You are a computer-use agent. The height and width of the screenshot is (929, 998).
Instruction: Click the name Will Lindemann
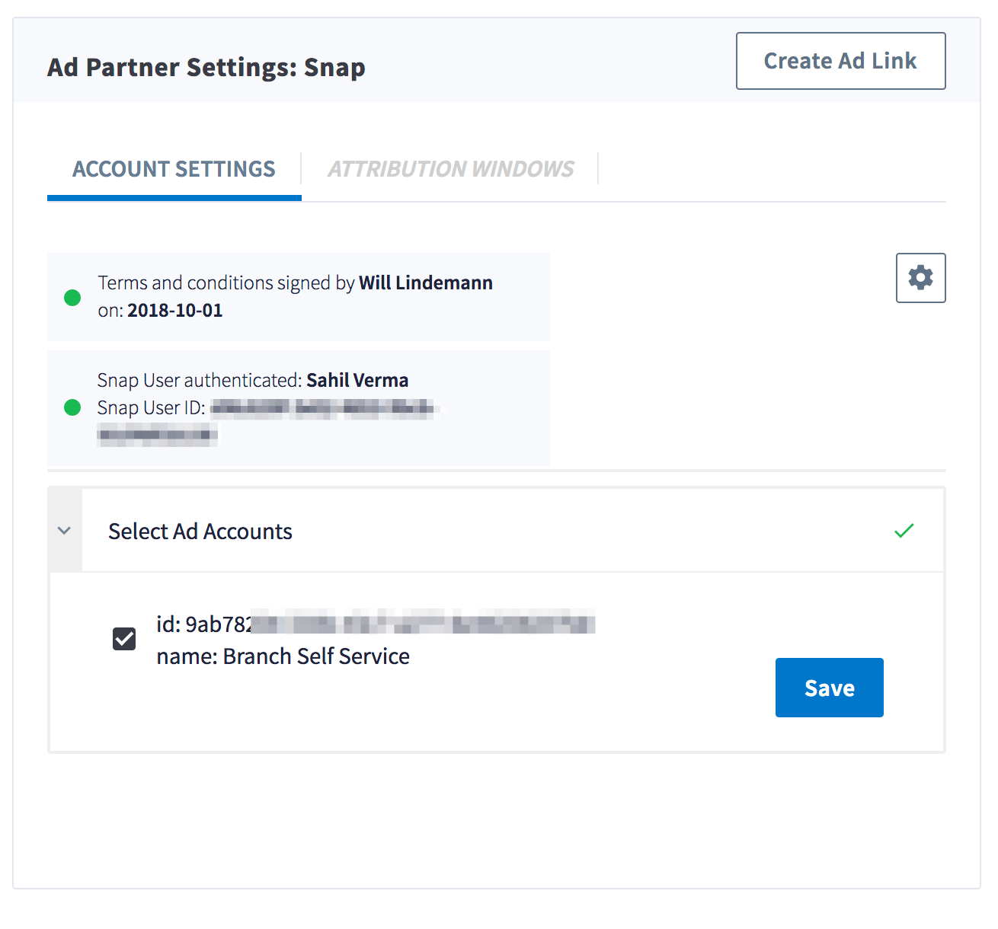pos(426,283)
